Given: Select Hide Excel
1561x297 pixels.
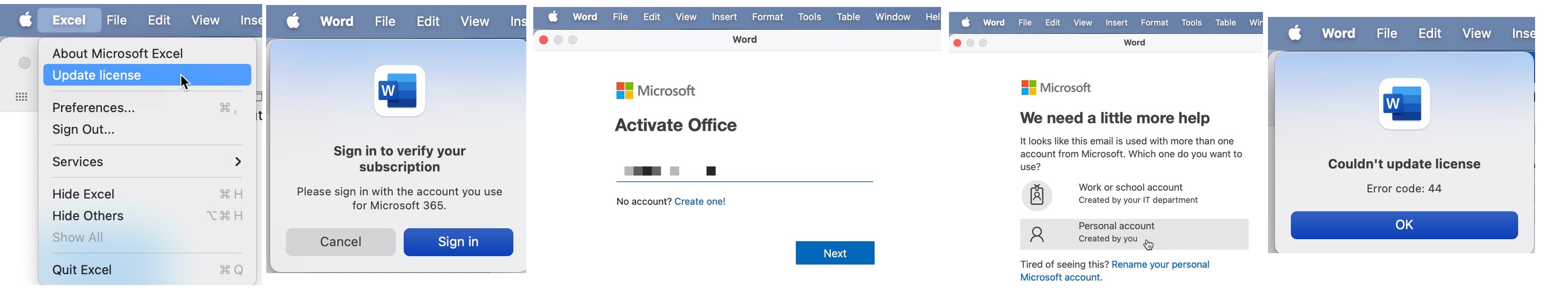Looking at the screenshot, I should (x=147, y=194).
